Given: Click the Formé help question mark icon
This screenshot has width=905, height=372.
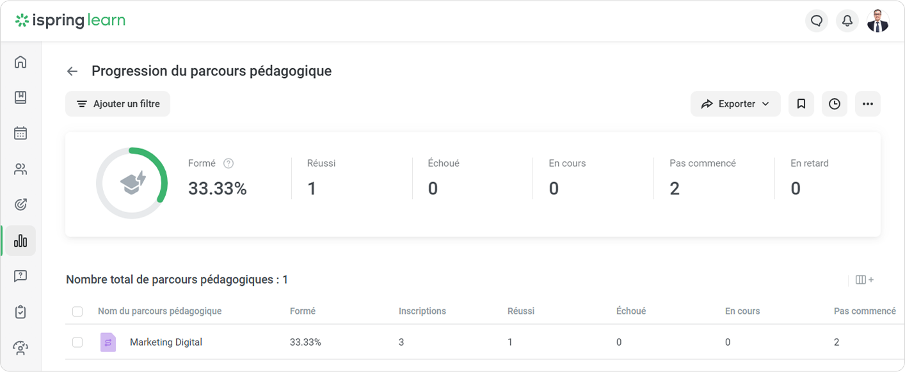Looking at the screenshot, I should coord(228,164).
